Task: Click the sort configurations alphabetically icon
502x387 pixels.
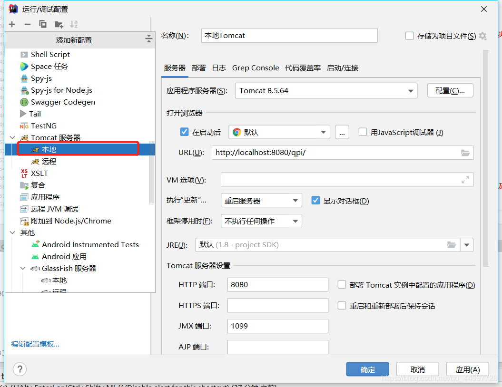Action: coord(74,24)
